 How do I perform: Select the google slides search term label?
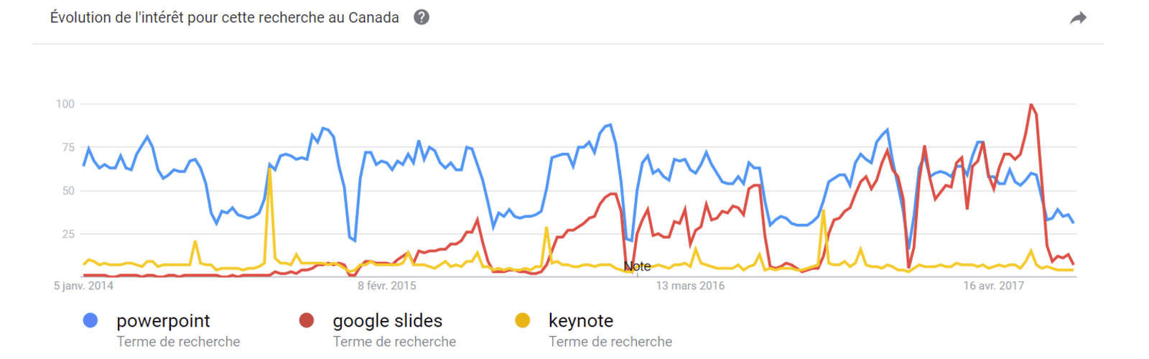(x=387, y=321)
